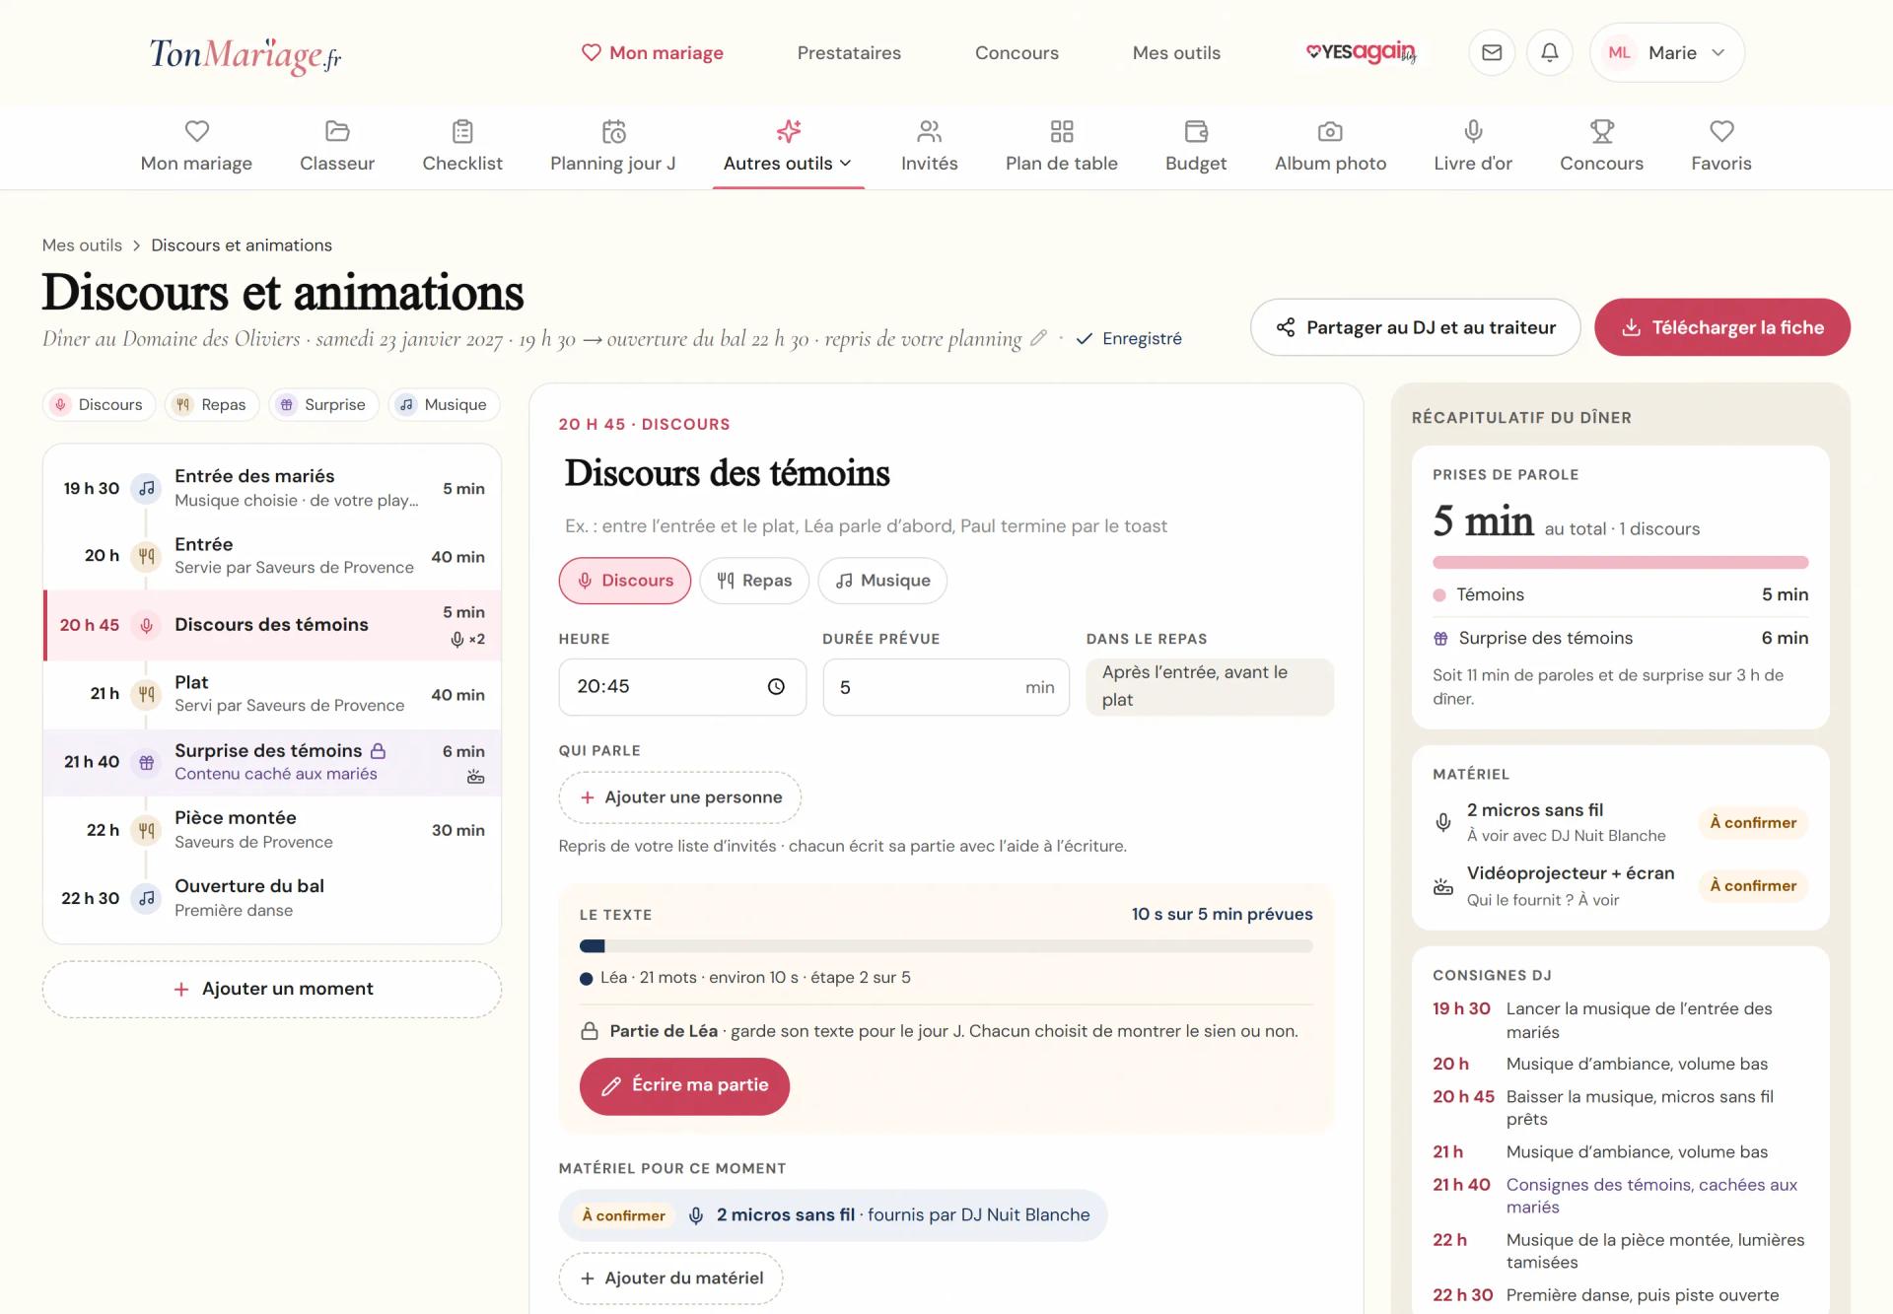Viewport: 1893px width, 1314px height.
Task: Toggle the Surprise filter chip
Action: [x=323, y=405]
